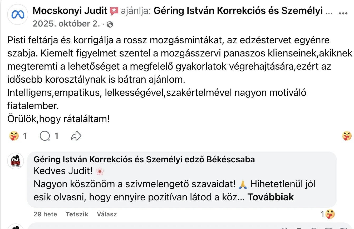Open reactions list via left care emoji

pyautogui.click(x=14, y=136)
